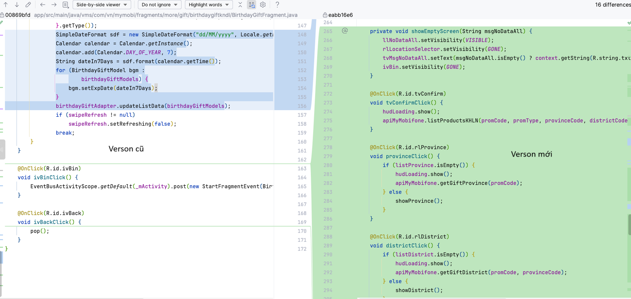This screenshot has width=631, height=299.
Task: Open the file list document icon
Action: 66,5
